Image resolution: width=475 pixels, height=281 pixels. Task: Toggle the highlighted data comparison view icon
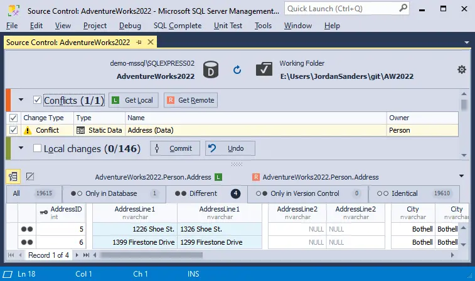click(x=13, y=176)
